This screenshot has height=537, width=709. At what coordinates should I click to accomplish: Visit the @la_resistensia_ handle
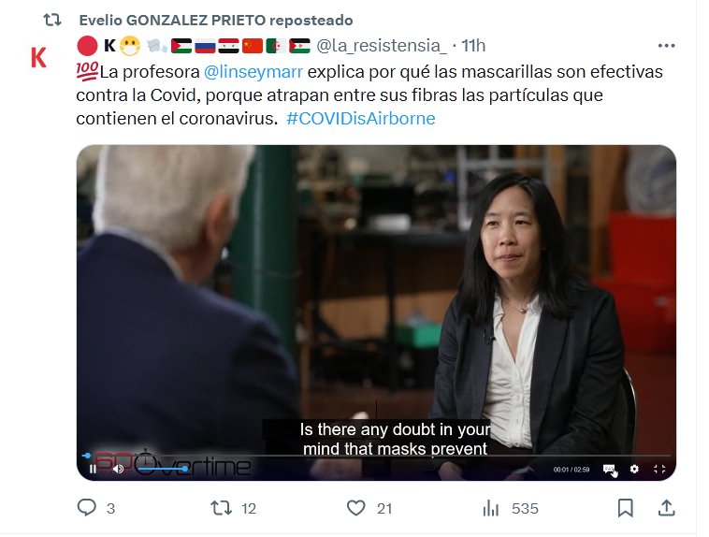point(382,46)
